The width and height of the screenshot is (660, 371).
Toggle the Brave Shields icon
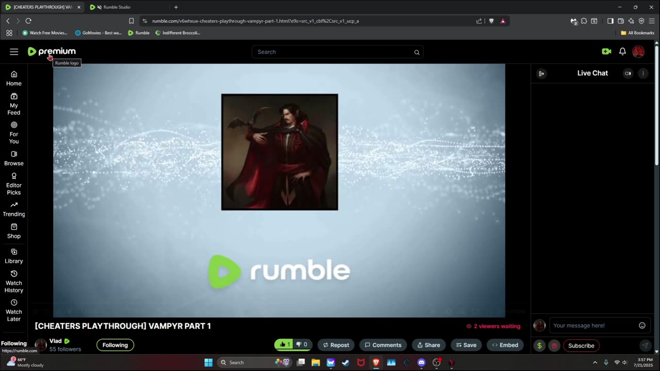click(x=491, y=21)
